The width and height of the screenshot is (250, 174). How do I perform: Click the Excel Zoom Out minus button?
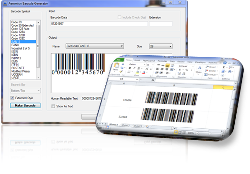(x=197, y=133)
